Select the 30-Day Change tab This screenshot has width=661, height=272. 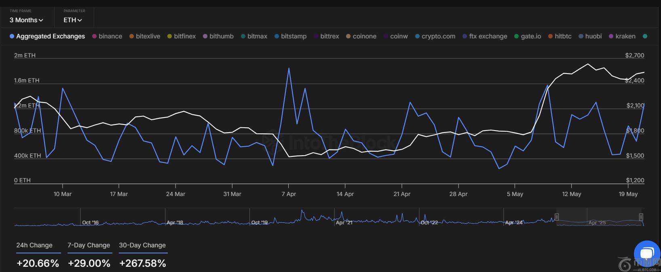click(142, 245)
